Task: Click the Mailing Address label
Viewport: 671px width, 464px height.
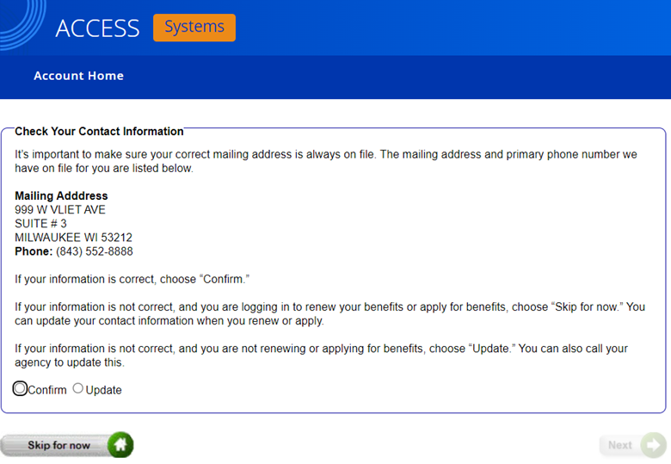Action: pyautogui.click(x=61, y=196)
